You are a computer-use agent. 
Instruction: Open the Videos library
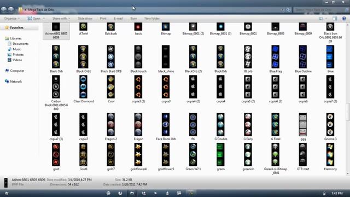click(17, 60)
